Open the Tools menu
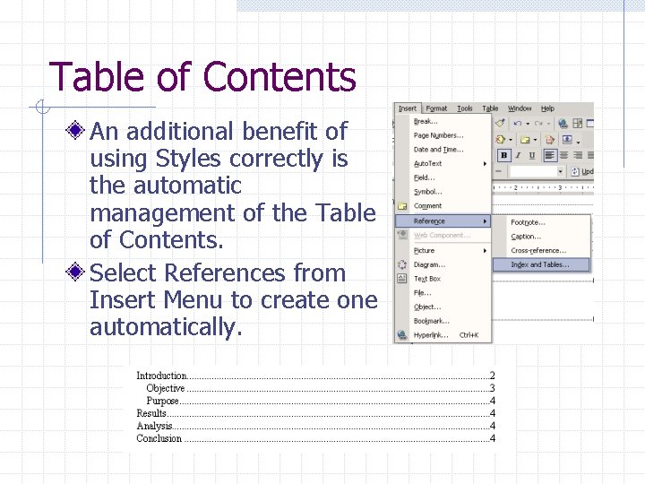The height and width of the screenshot is (484, 645). (464, 108)
